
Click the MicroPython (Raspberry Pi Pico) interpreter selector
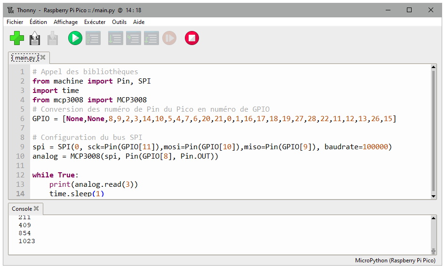[395, 260]
